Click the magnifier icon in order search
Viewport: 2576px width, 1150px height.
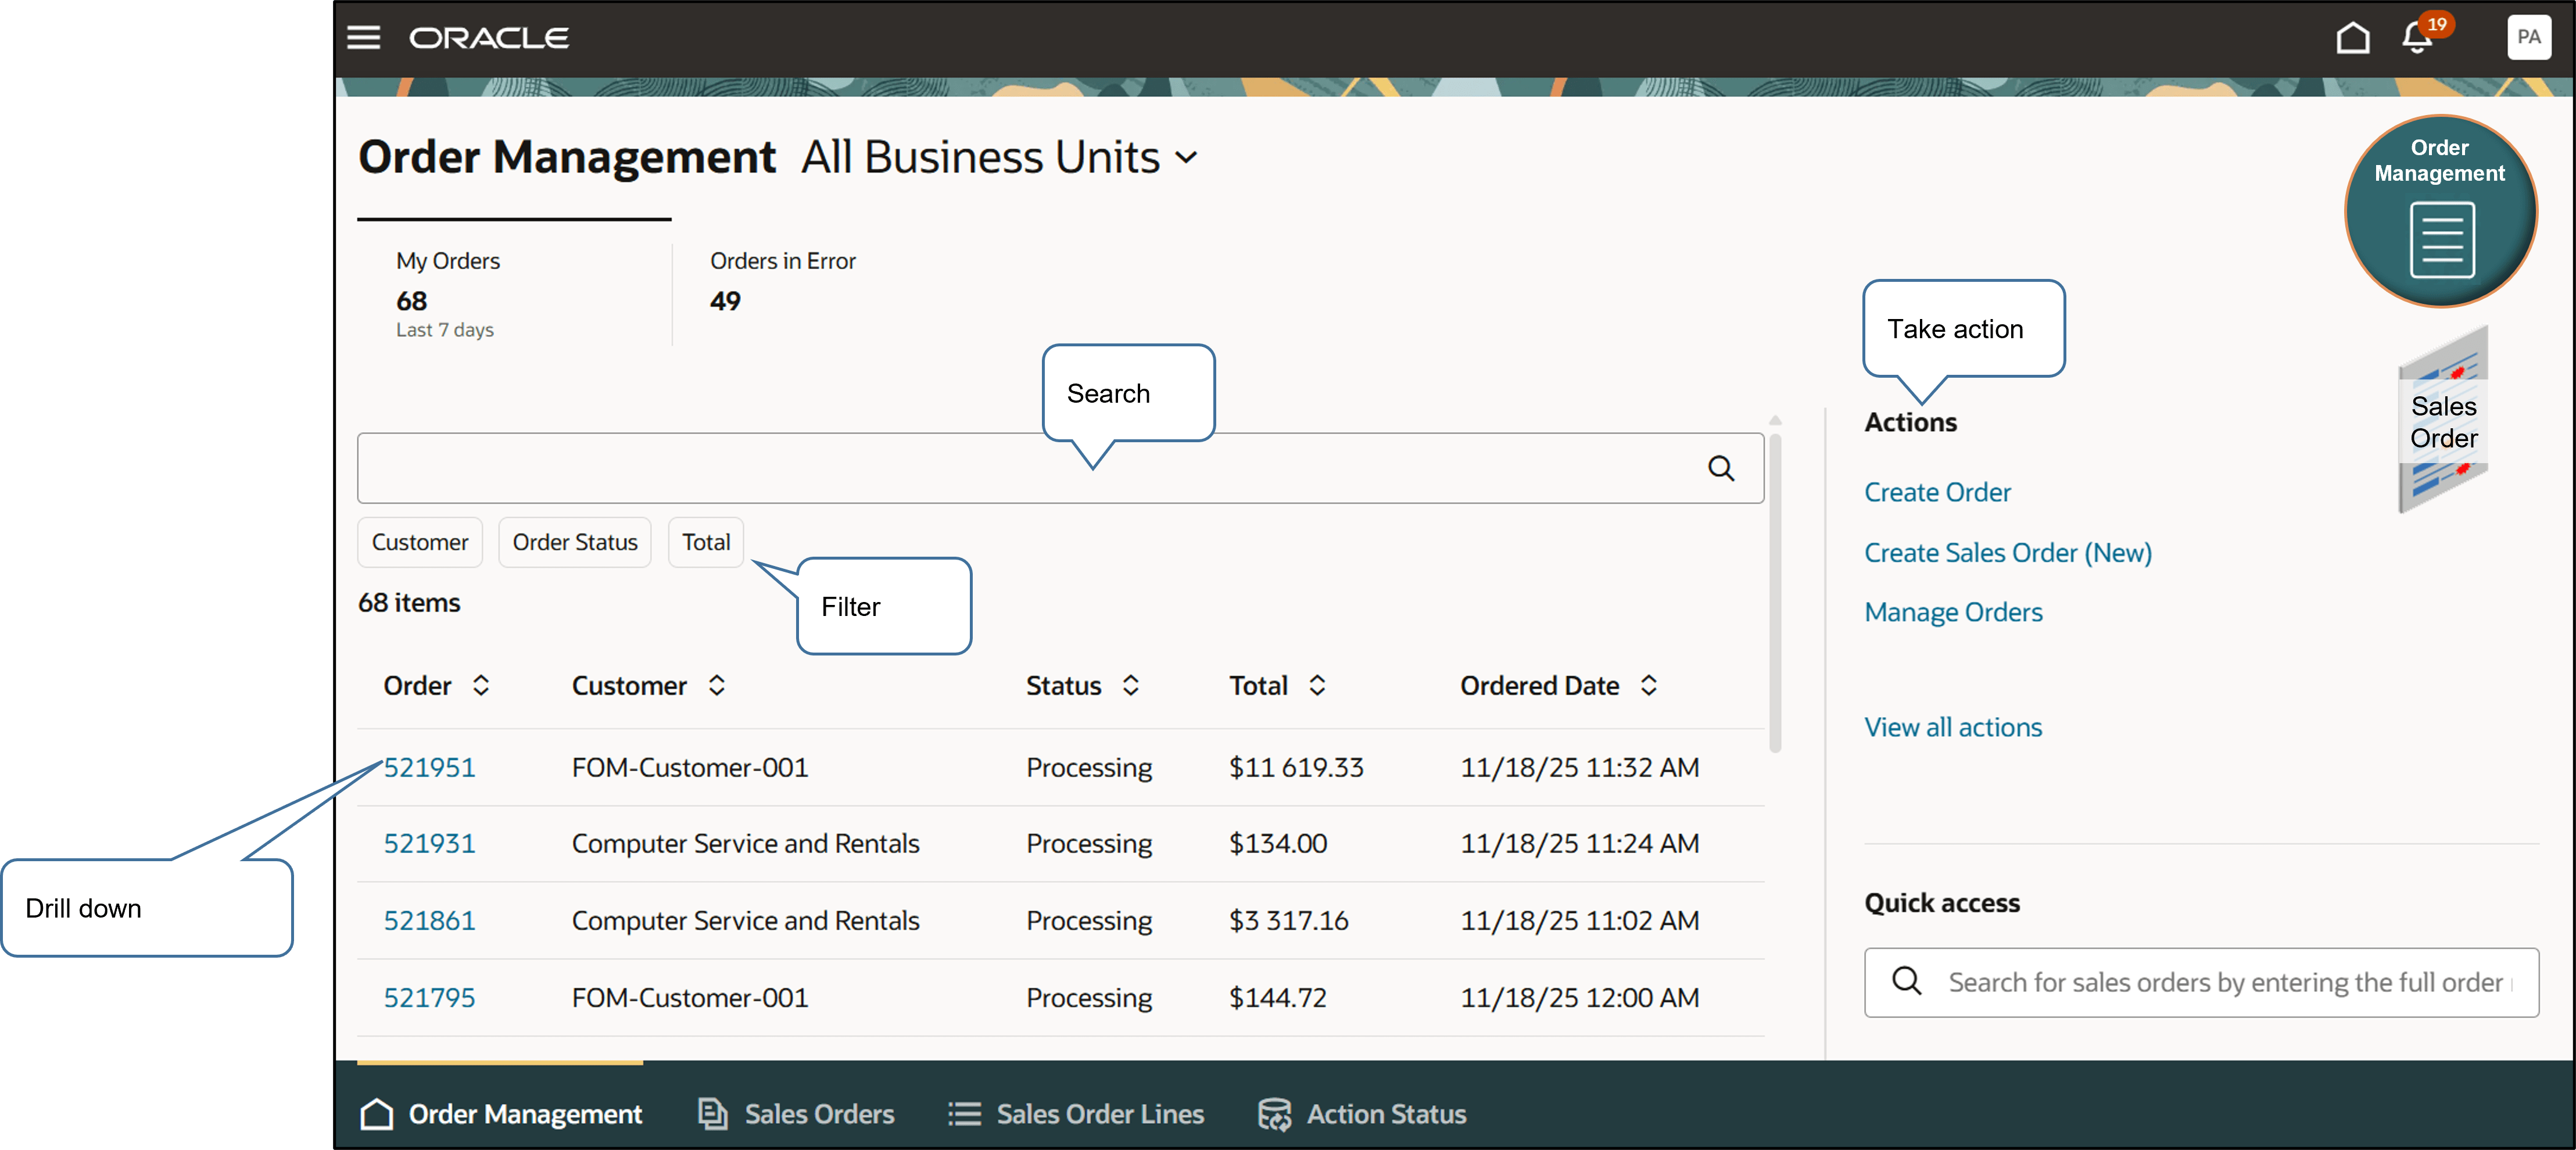[x=1720, y=468]
